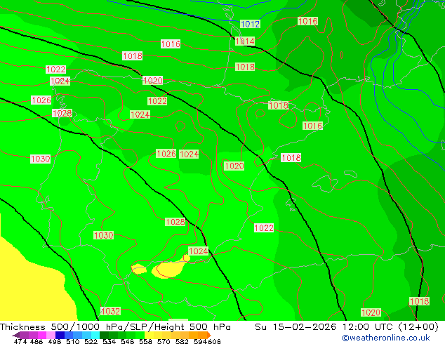The width and height of the screenshot is (445, 344).
Task: Click the 474 legend value
Action: 20,341
